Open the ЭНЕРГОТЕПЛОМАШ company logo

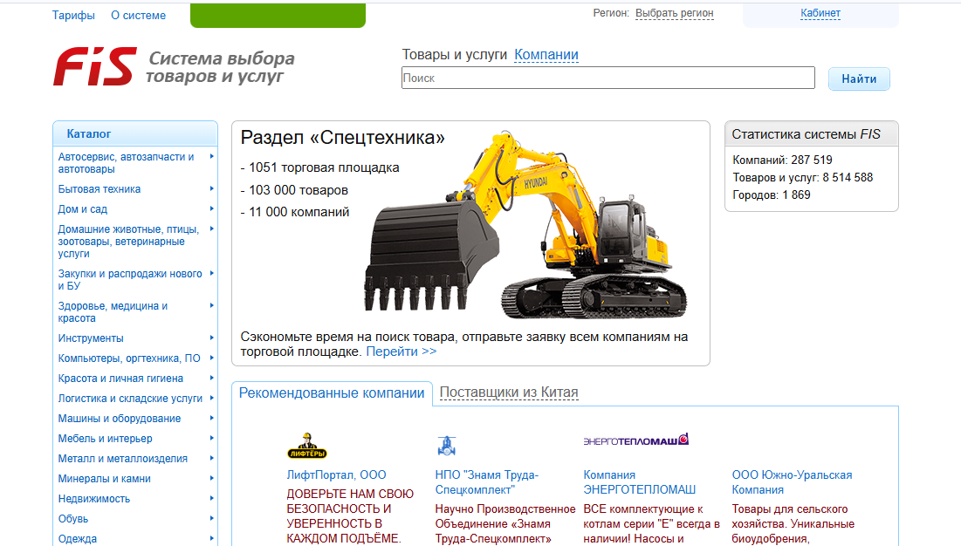[636, 440]
